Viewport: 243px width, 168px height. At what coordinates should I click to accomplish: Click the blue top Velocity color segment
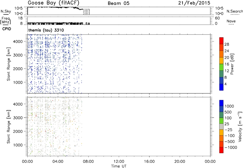pos(221,103)
